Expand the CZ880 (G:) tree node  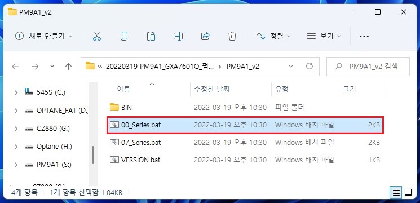16,129
